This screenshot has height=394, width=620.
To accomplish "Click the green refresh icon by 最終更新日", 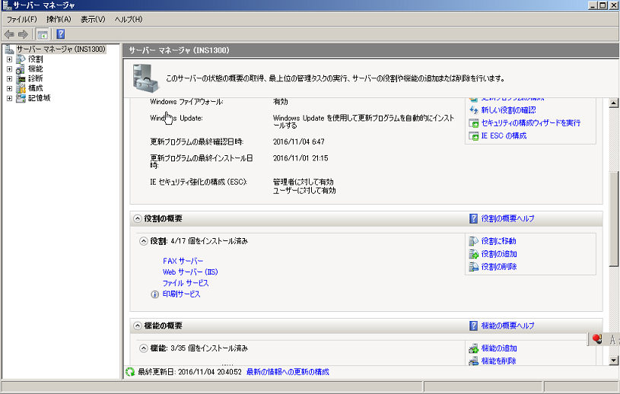I will [x=130, y=372].
